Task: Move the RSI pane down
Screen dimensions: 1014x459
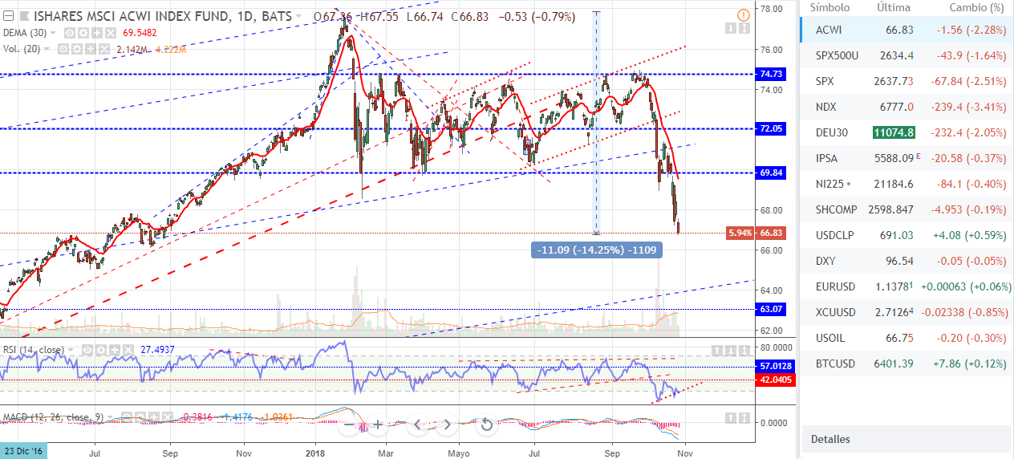Action: point(731,351)
